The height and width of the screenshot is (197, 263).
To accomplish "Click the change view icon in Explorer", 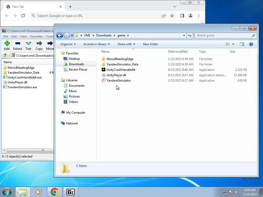I will coord(228,44).
